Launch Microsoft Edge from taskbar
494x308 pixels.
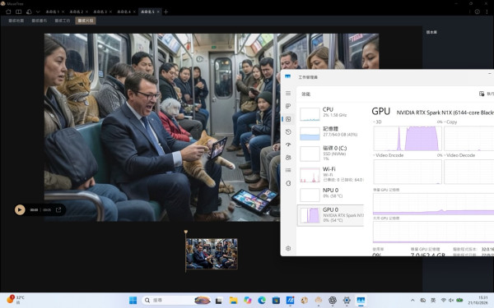point(262,301)
